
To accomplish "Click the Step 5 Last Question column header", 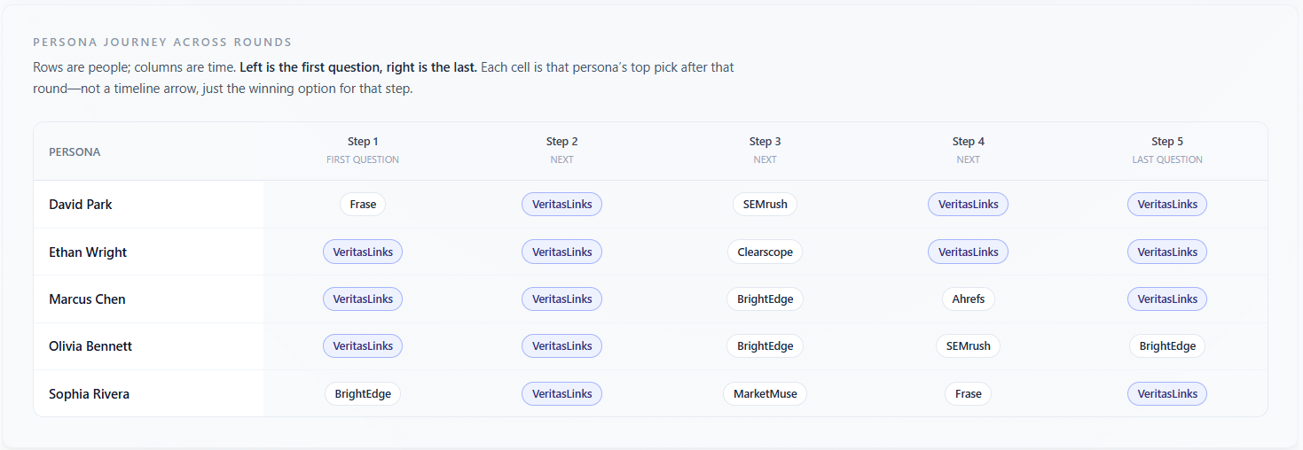I will coord(1166,150).
